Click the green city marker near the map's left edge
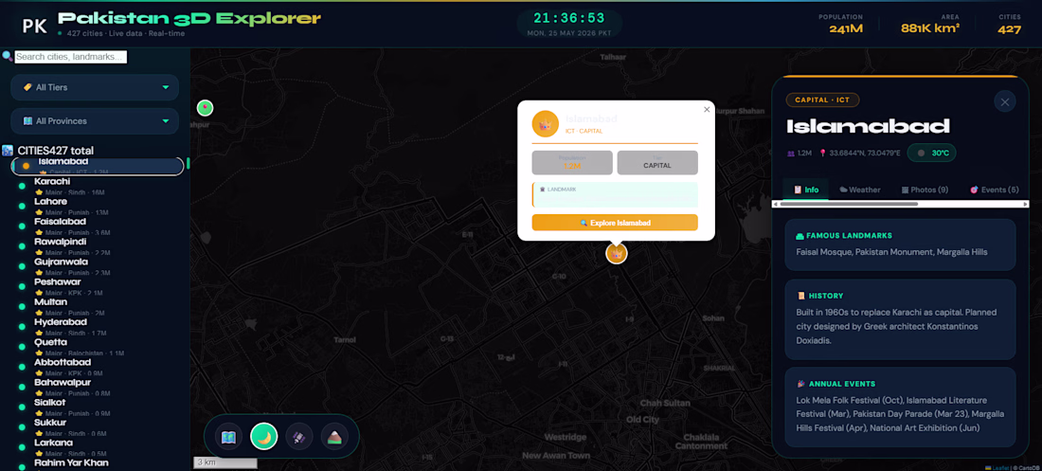Viewport: 1042px width, 471px height. [x=206, y=108]
